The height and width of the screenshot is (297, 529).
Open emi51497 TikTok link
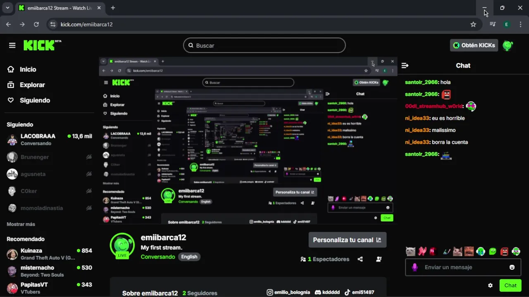point(359,292)
